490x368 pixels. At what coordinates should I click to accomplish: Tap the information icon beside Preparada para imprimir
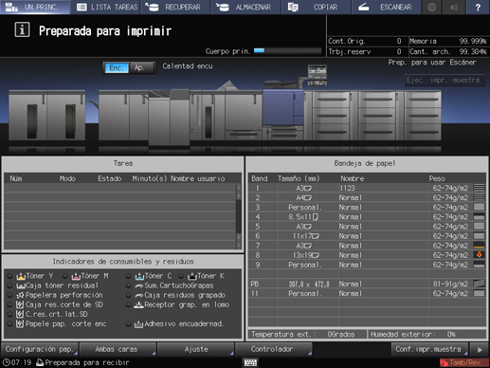point(22,30)
